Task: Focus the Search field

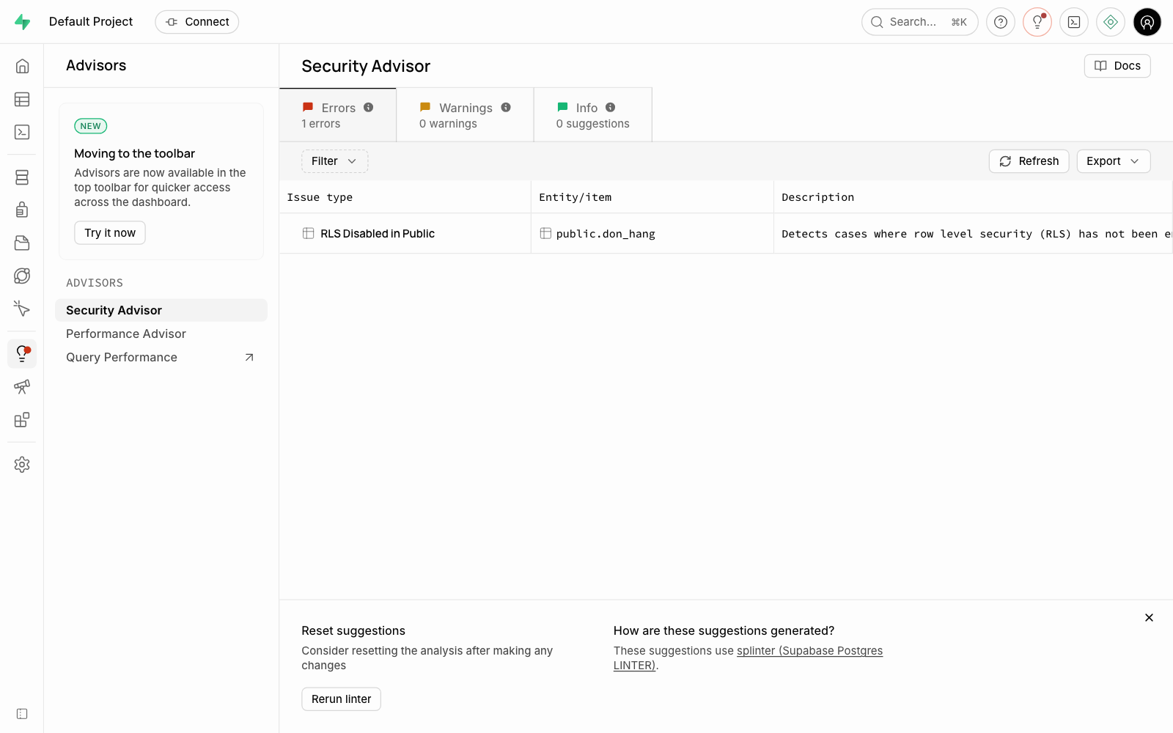Action: (x=920, y=22)
